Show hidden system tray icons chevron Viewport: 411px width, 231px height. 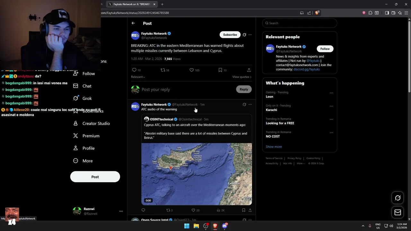point(363,226)
